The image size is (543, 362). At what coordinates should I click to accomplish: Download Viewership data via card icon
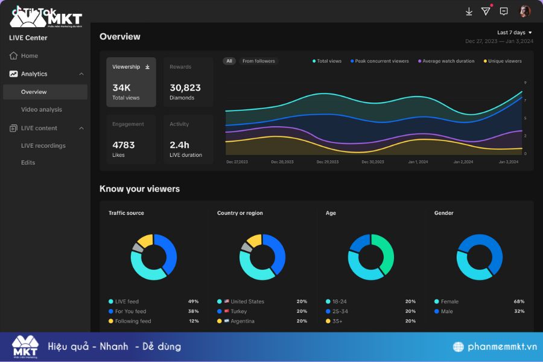pyautogui.click(x=147, y=67)
